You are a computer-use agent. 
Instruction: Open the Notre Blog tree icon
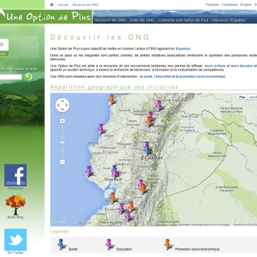pyautogui.click(x=15, y=204)
